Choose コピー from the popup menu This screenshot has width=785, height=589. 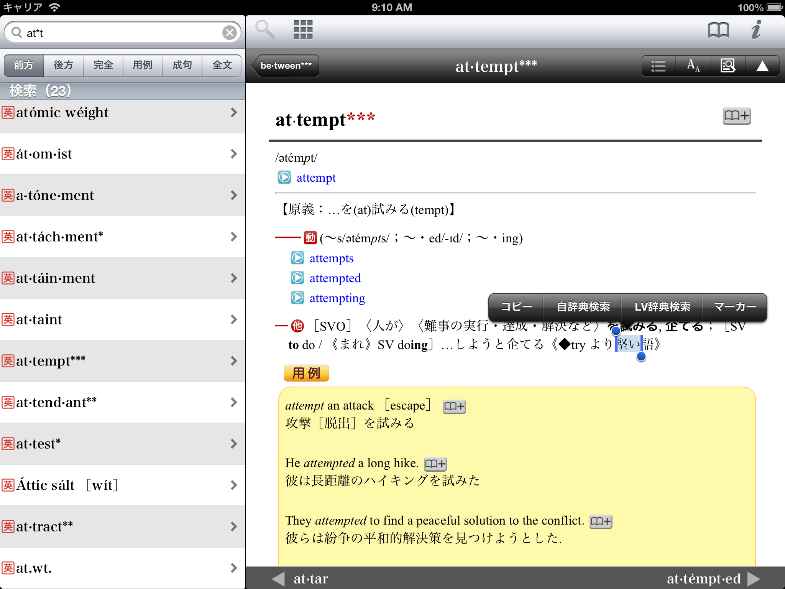[x=516, y=307]
